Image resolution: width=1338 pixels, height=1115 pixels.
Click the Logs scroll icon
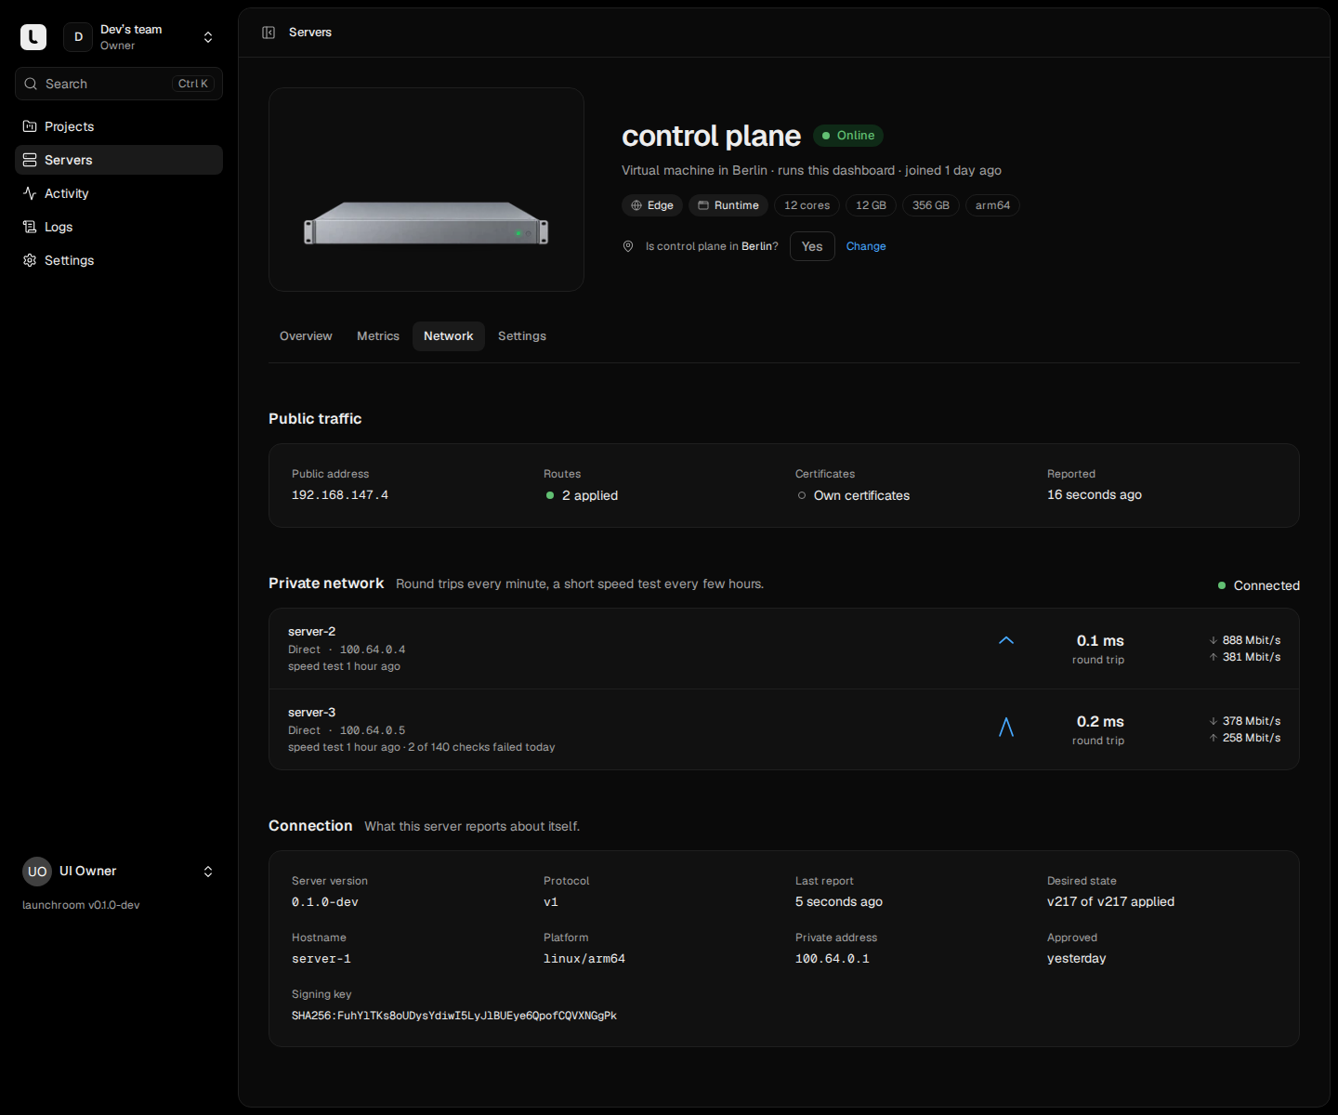tap(30, 227)
